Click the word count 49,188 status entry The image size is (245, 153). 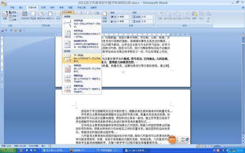[x=20, y=146]
